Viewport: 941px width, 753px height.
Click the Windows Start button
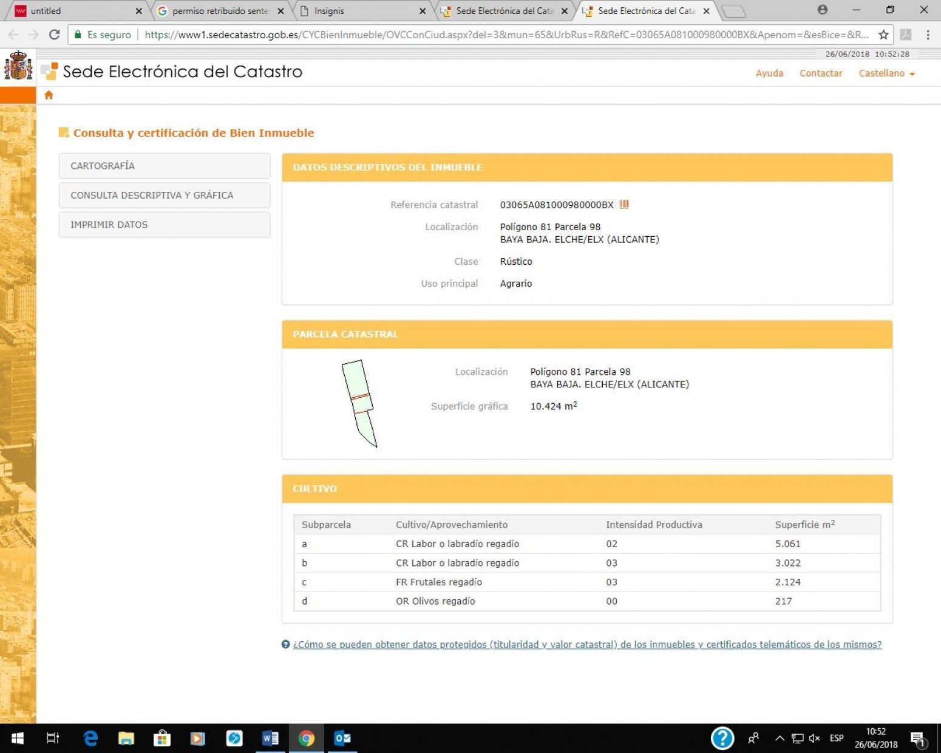coord(18,738)
